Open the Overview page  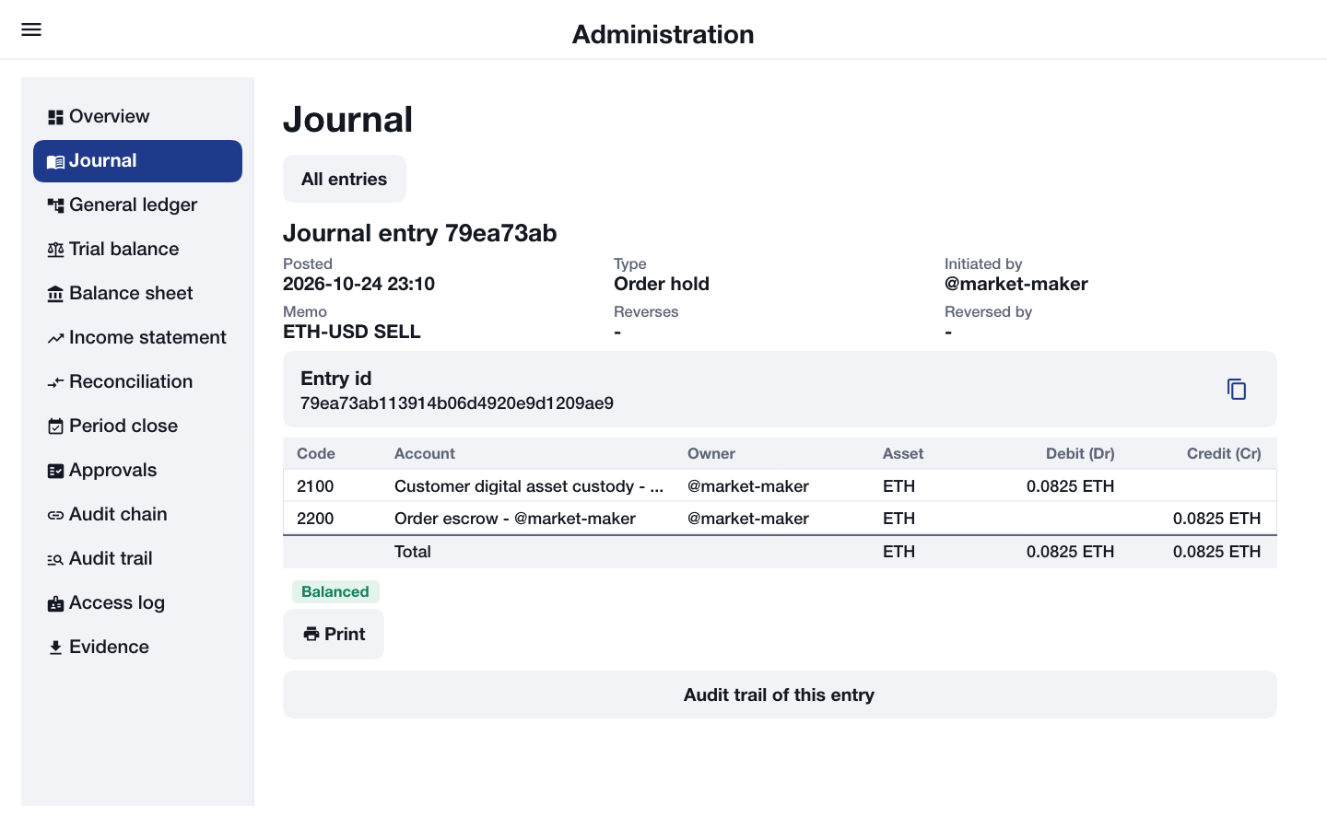pos(137,116)
